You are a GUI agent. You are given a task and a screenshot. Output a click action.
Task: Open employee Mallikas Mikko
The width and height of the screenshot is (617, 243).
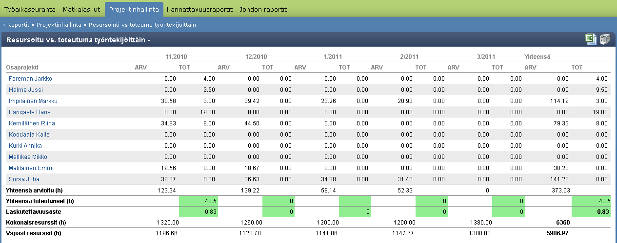click(29, 157)
